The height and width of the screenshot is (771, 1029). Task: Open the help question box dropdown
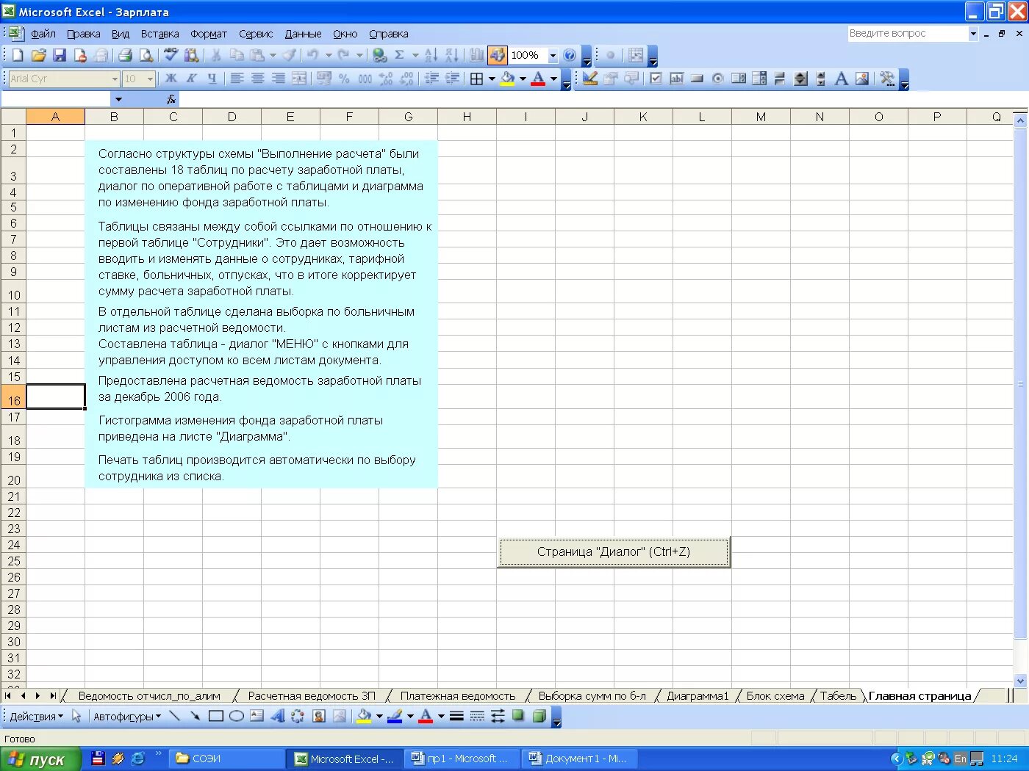point(973,33)
